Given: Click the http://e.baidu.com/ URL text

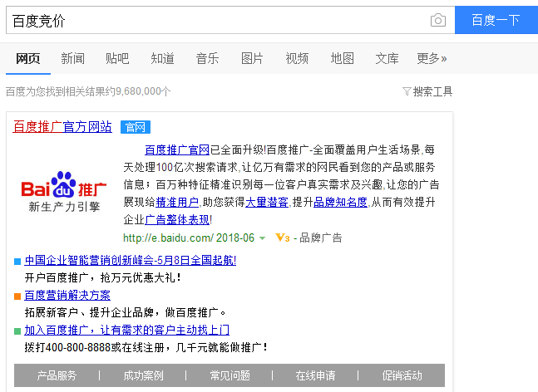Looking at the screenshot, I should (x=168, y=238).
